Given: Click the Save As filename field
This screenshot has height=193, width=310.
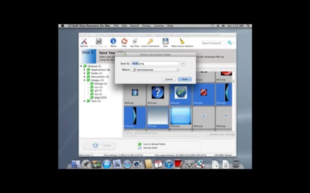Looking at the screenshot, I should [155, 64].
